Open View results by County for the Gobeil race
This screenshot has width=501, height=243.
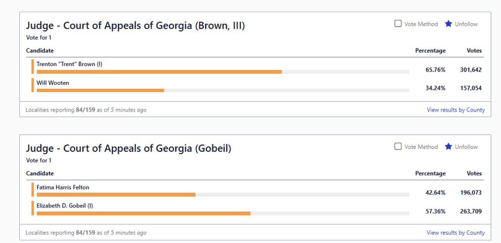455,233
